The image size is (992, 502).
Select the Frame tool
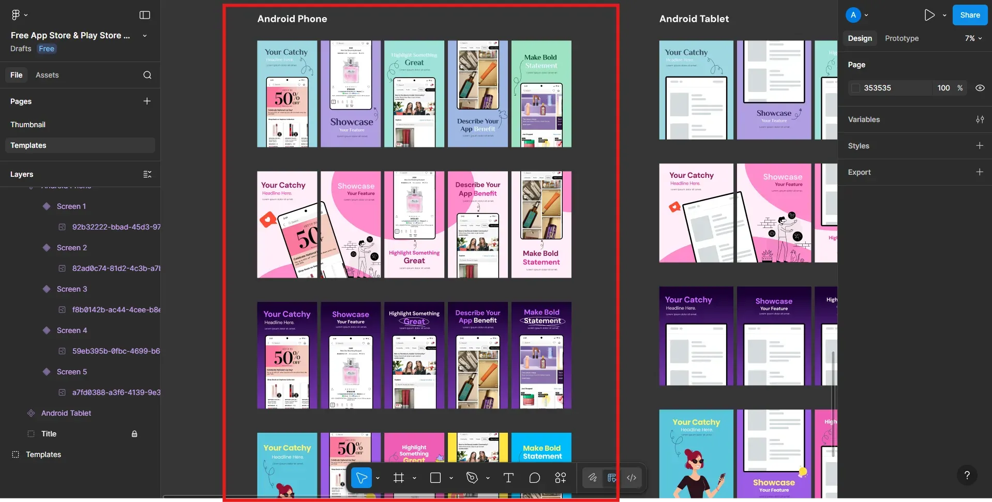click(399, 478)
